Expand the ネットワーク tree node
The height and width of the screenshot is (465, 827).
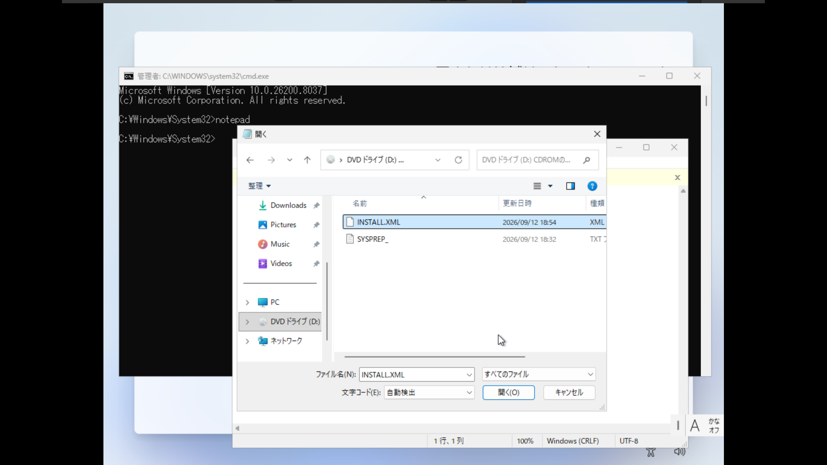click(x=247, y=341)
